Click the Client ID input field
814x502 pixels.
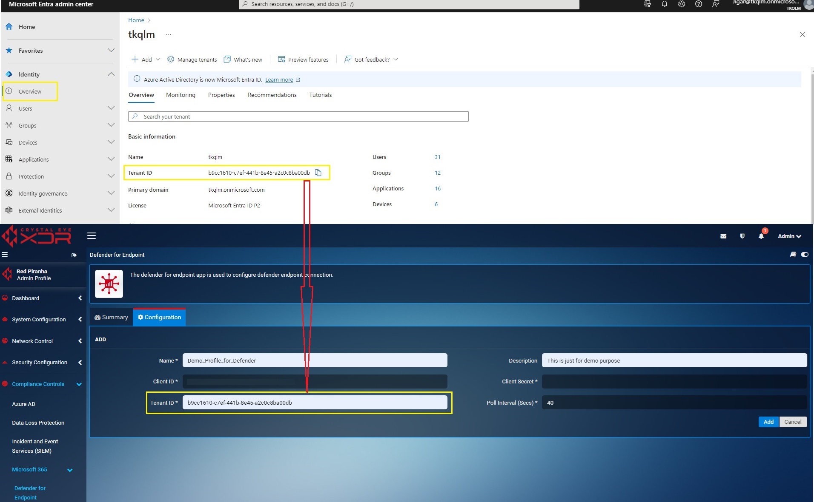pos(315,381)
